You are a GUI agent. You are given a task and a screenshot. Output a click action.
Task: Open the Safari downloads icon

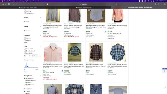[156, 4]
